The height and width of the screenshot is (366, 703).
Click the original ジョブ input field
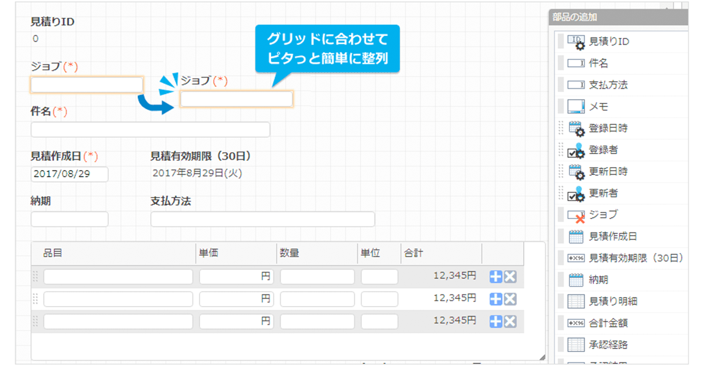click(87, 85)
